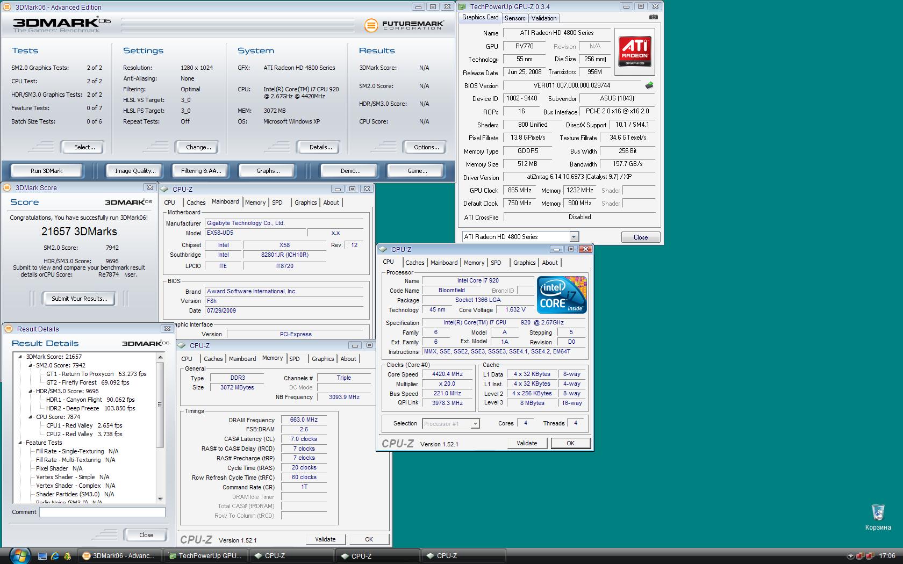Collapse the Feature Tests tree node

point(20,443)
